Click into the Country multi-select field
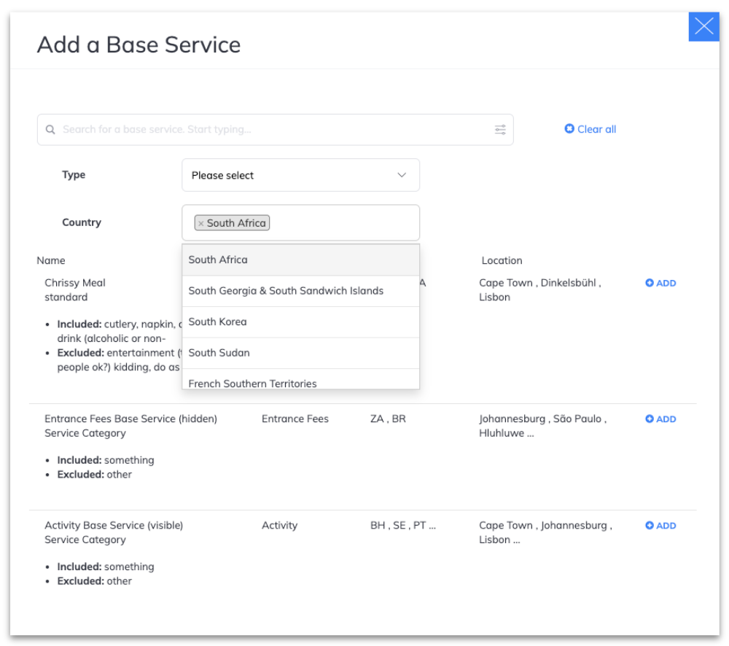The image size is (729, 646). (x=300, y=222)
